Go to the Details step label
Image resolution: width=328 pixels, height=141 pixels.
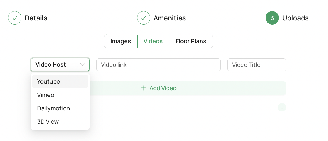tap(36, 18)
